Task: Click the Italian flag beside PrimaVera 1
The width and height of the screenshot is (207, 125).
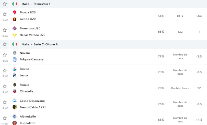Action: tap(15, 4)
